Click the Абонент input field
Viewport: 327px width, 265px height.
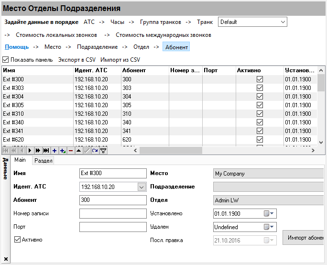click(113, 200)
